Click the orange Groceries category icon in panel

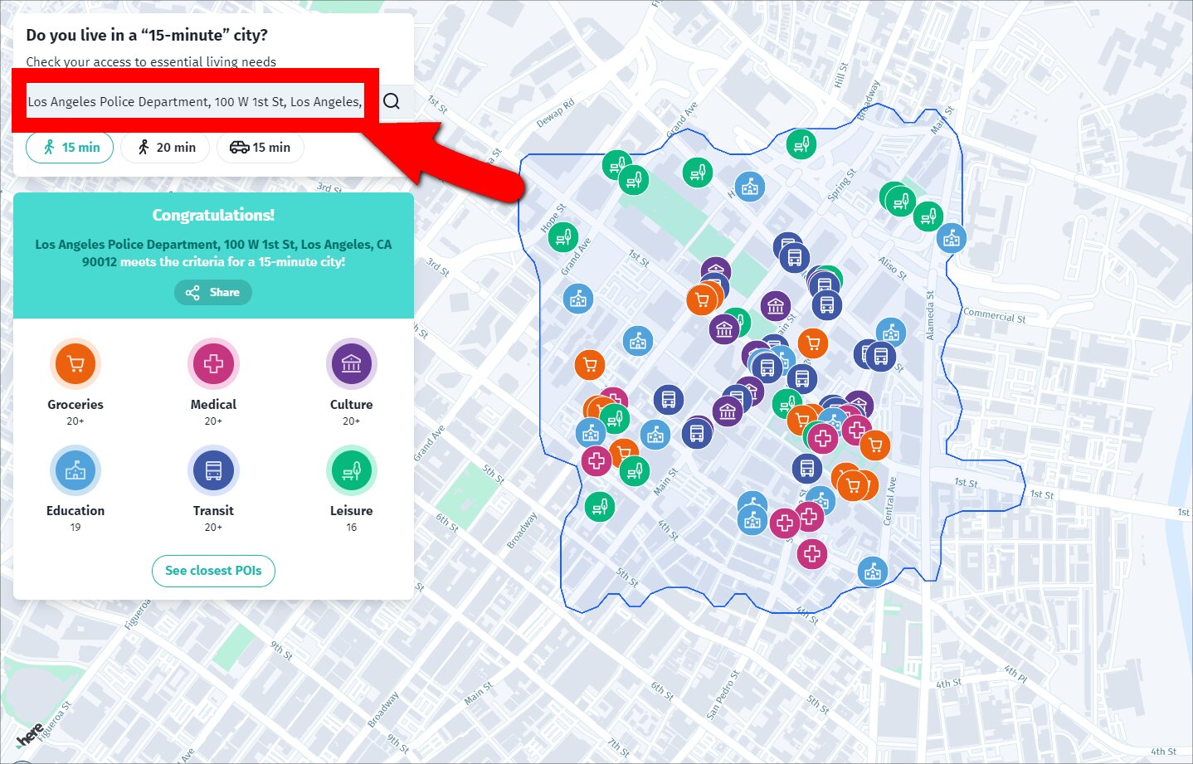point(75,363)
